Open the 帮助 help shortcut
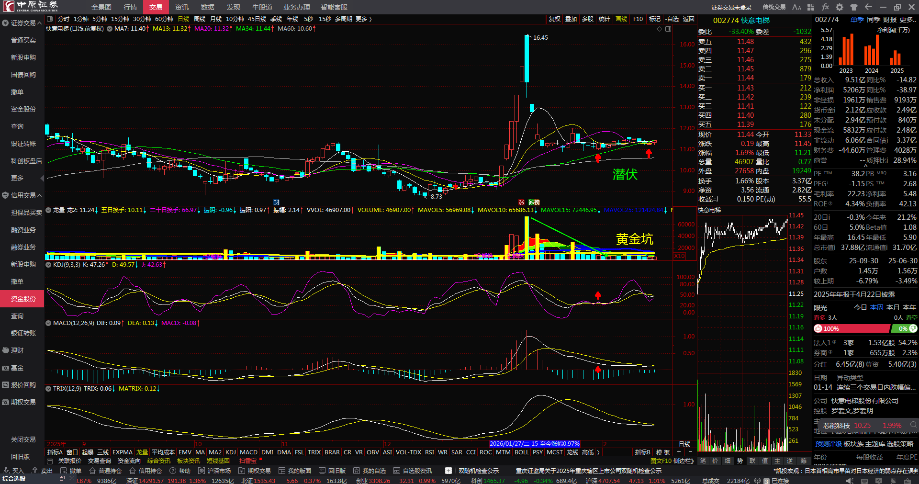The width and height of the screenshot is (919, 484). 180,471
